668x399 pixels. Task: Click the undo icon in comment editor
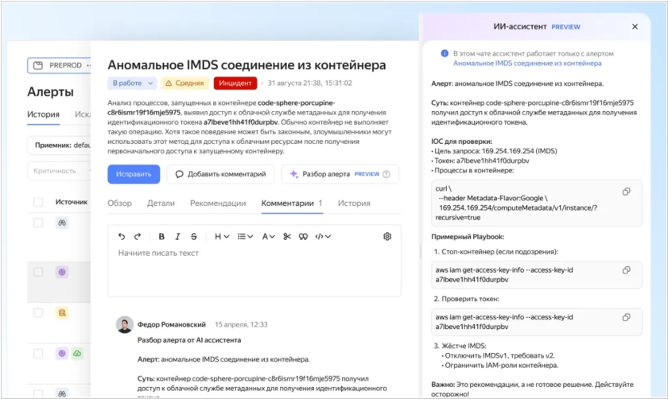pyautogui.click(x=122, y=236)
